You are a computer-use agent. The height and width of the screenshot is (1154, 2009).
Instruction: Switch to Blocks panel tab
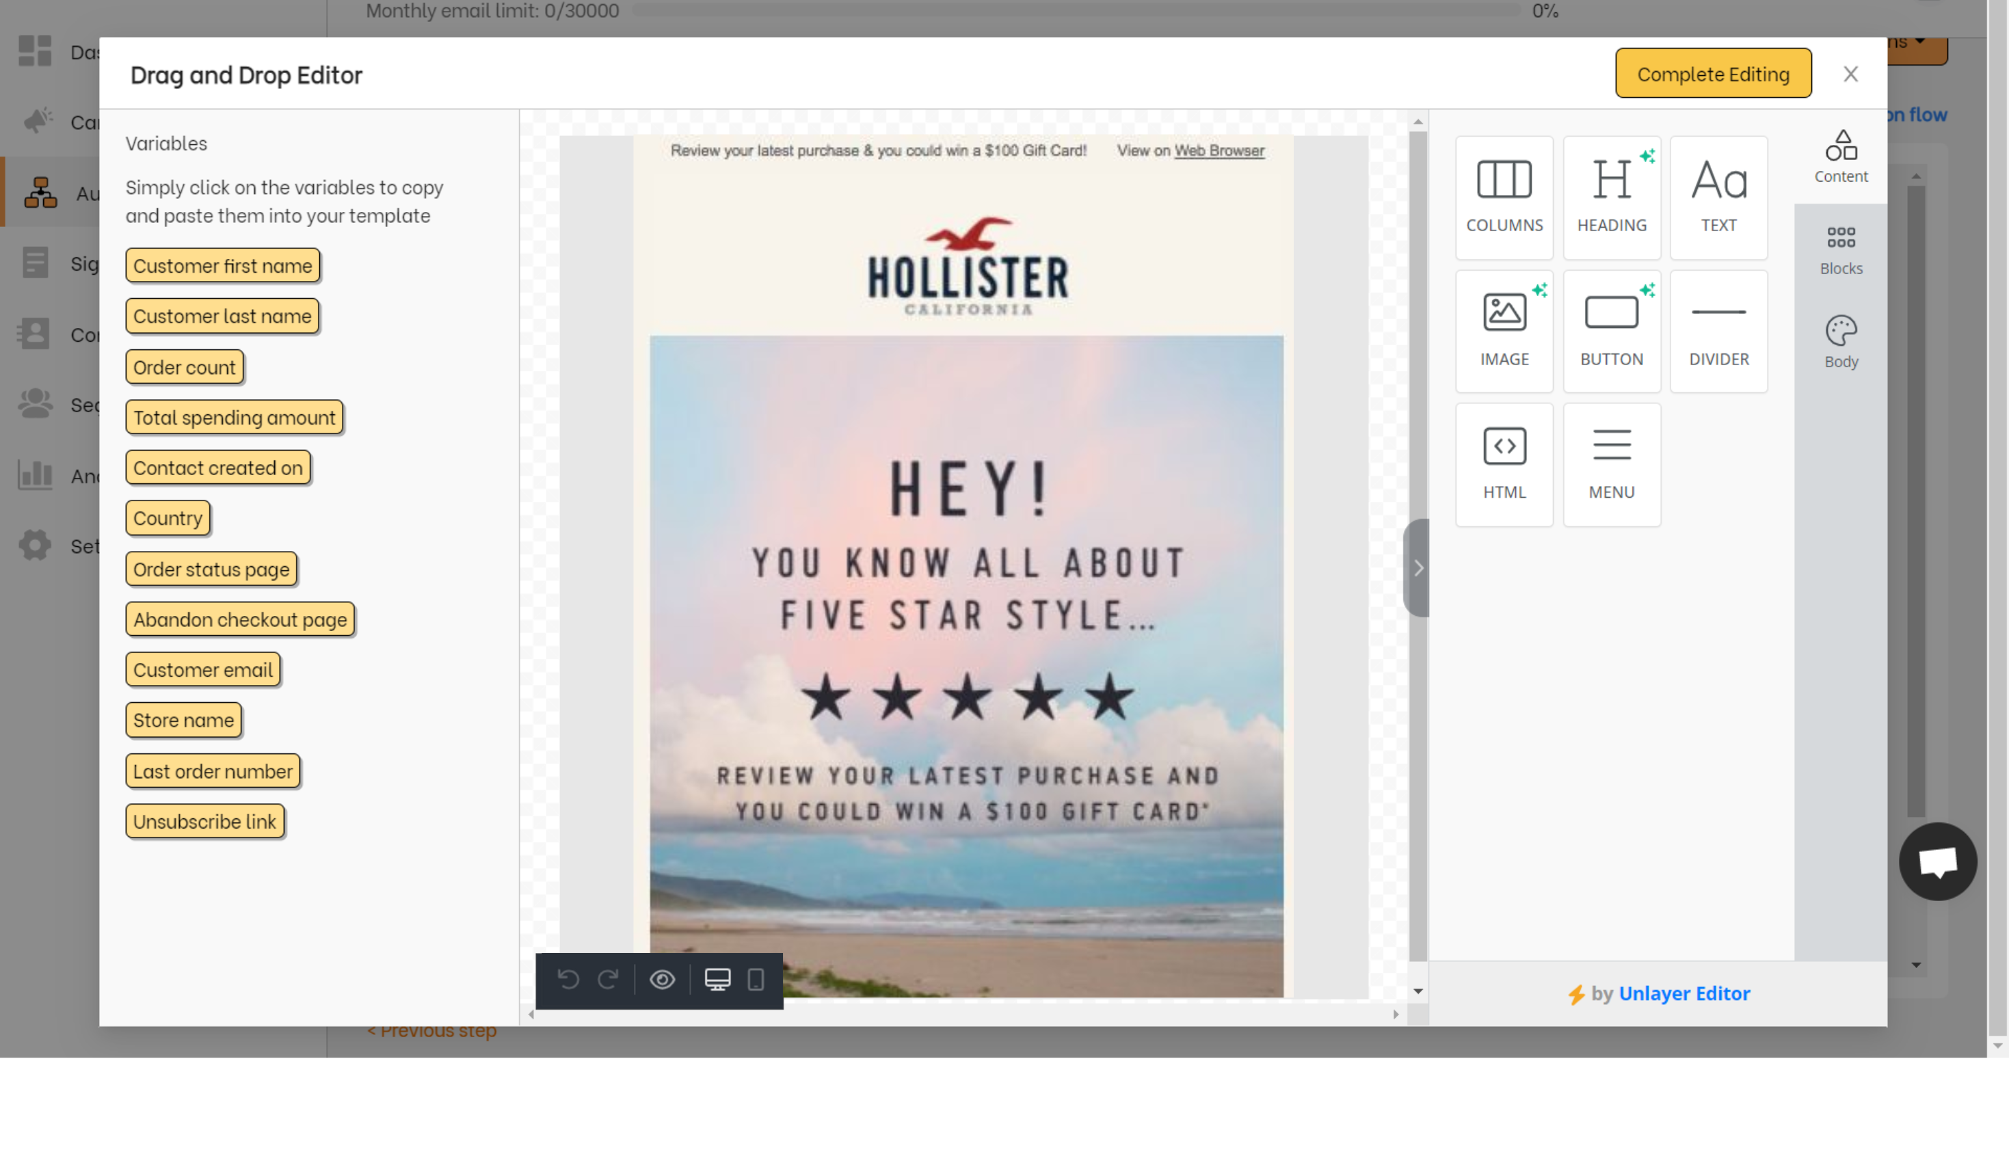[1841, 250]
